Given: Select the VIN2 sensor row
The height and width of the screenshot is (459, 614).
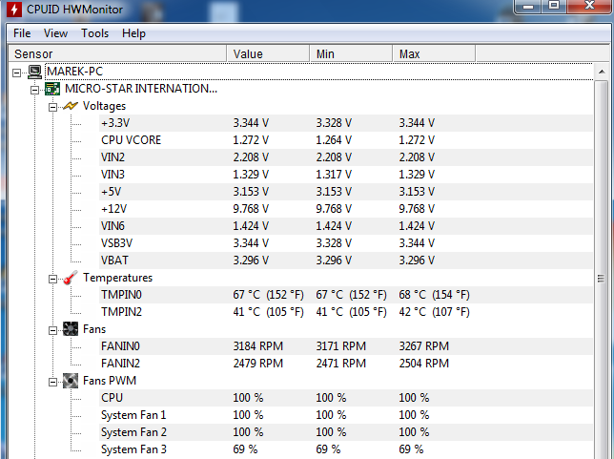Looking at the screenshot, I should click(346, 157).
